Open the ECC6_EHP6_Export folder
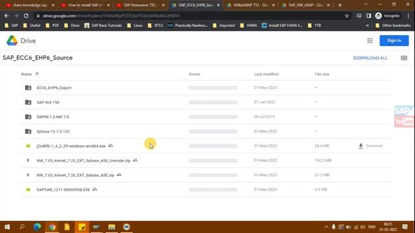The image size is (415, 233). pyautogui.click(x=54, y=88)
